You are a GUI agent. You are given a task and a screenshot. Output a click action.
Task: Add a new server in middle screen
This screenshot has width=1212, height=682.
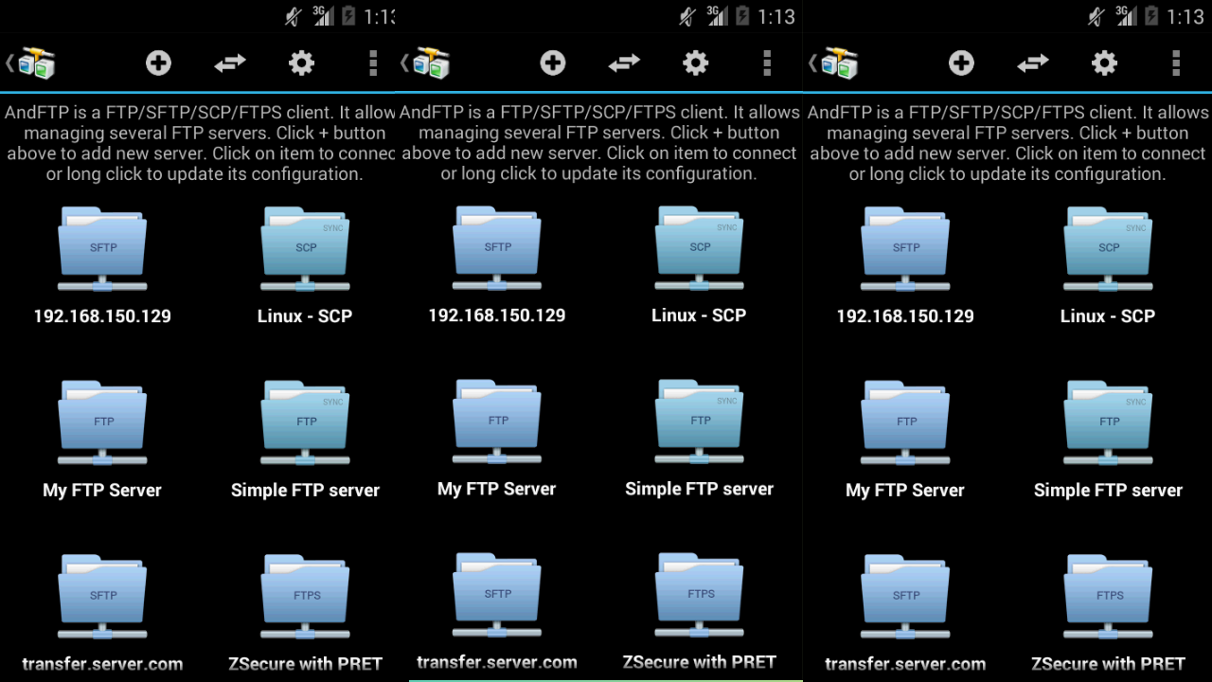click(x=553, y=63)
